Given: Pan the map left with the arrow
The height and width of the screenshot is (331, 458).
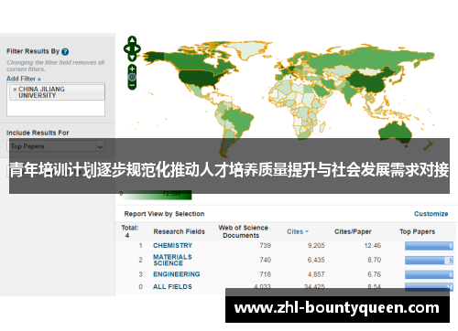Looking at the screenshot, I should 126,48.
